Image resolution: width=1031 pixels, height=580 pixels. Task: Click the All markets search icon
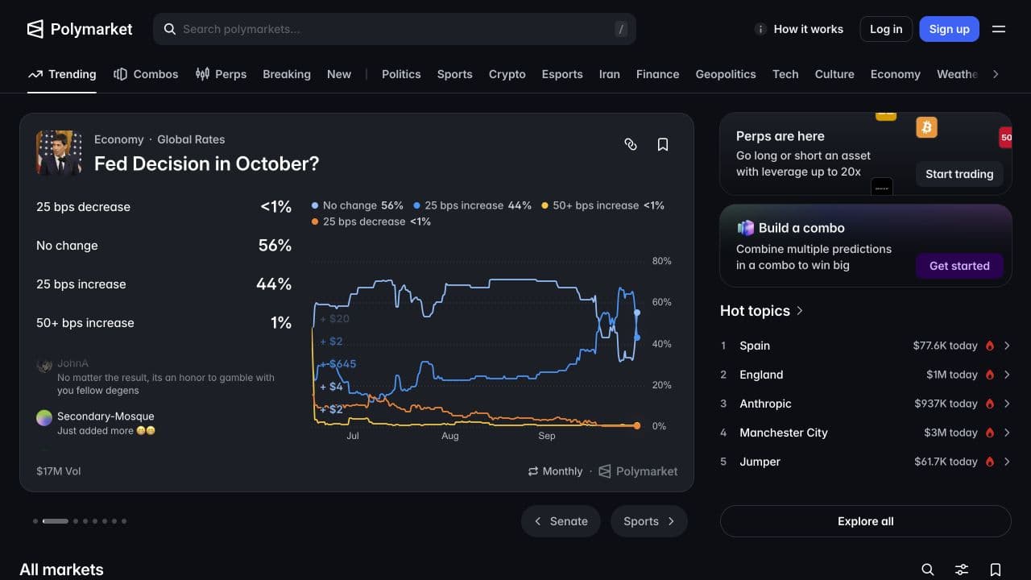928,570
